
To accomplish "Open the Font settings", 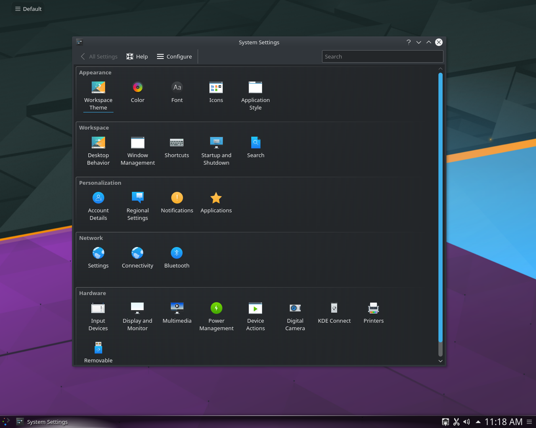I will point(177,92).
